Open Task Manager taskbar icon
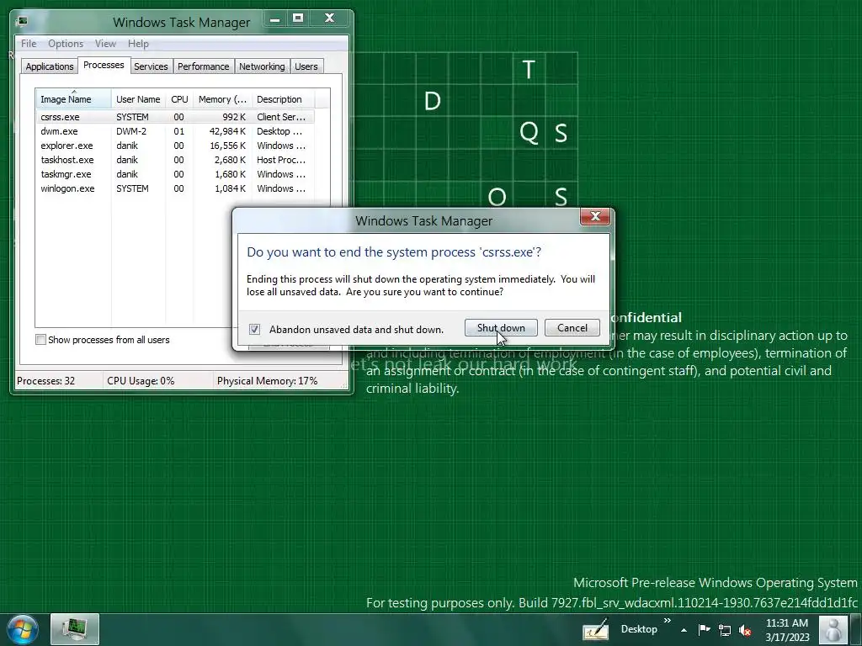 [x=75, y=629]
